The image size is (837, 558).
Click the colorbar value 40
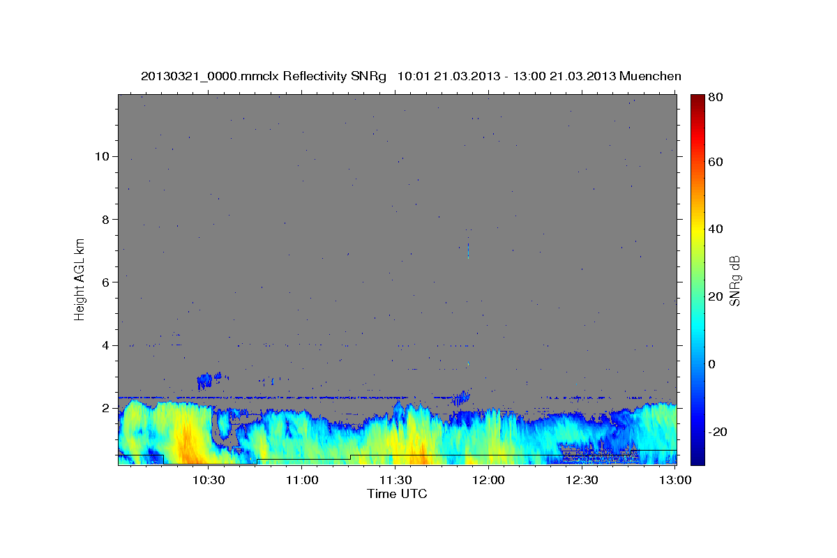click(x=716, y=229)
